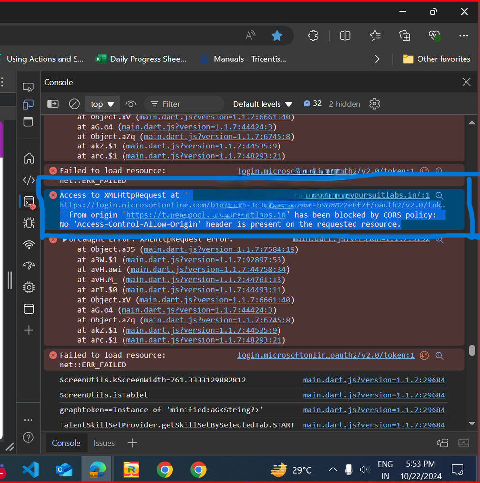The height and width of the screenshot is (483, 480).
Task: Click the magnifier icon on the CORS error row
Action: point(439,195)
